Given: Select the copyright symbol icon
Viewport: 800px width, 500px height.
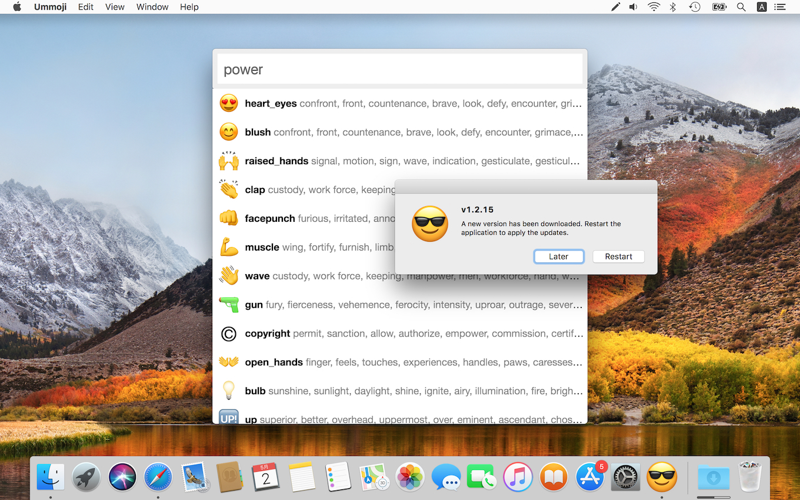Looking at the screenshot, I should coord(228,334).
